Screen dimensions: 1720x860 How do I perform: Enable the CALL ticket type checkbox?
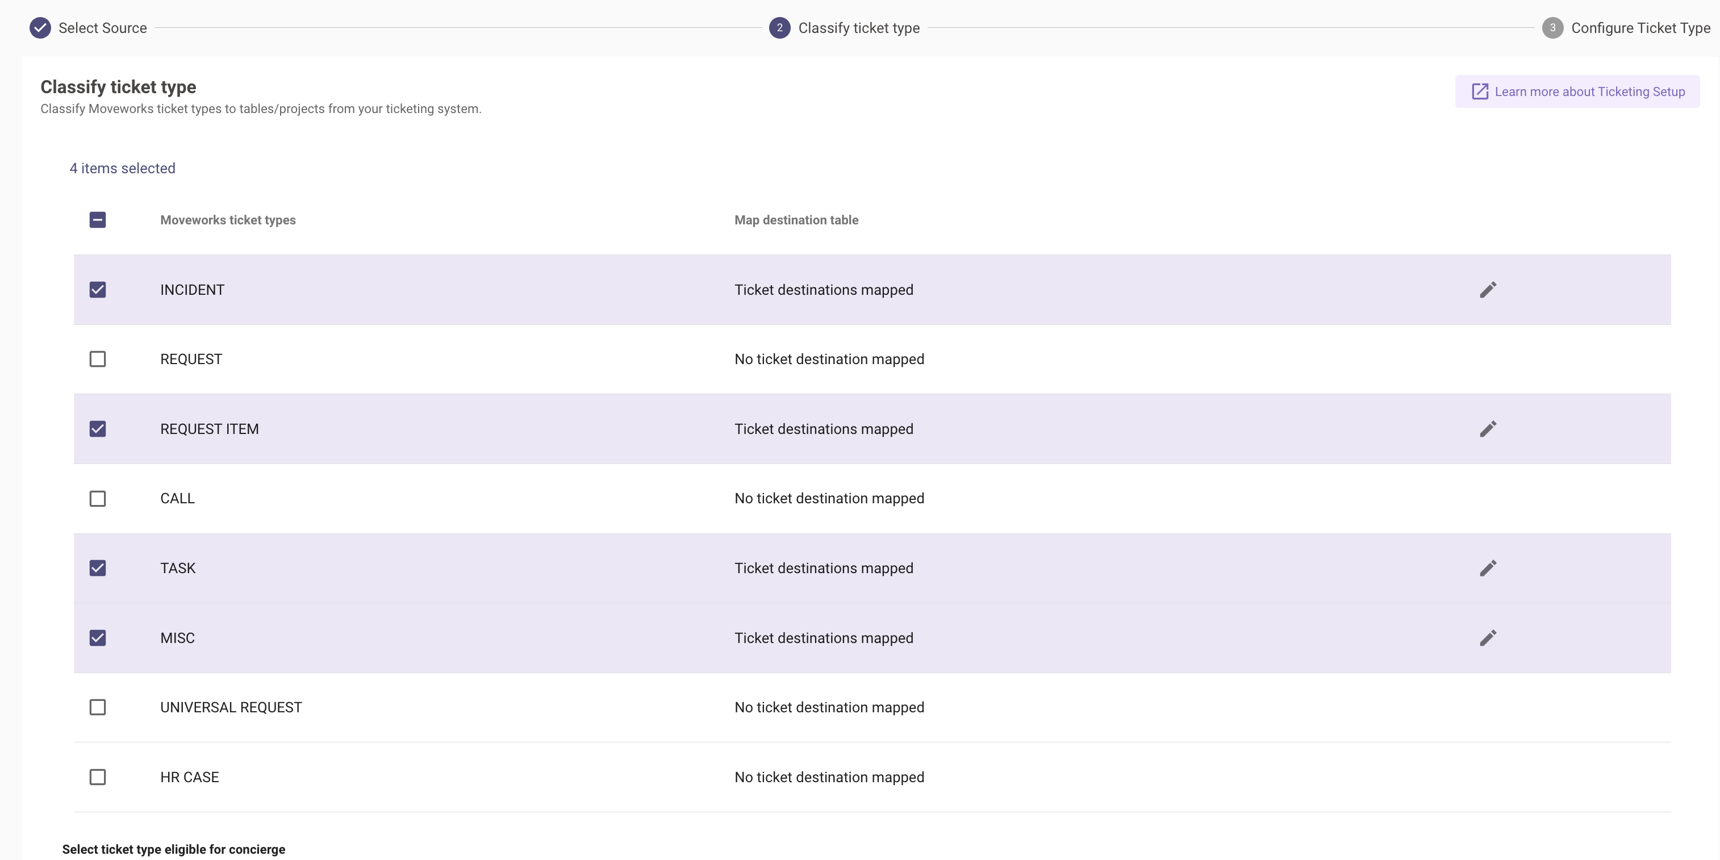(x=98, y=499)
